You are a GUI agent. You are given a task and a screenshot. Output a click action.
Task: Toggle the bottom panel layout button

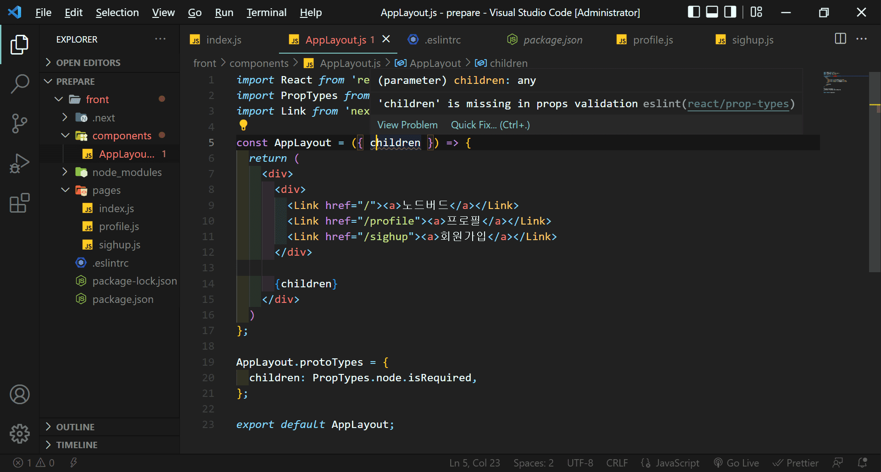click(712, 12)
